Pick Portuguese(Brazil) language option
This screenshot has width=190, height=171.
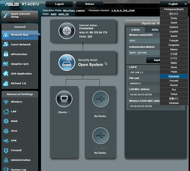pyautogui.click(x=174, y=9)
